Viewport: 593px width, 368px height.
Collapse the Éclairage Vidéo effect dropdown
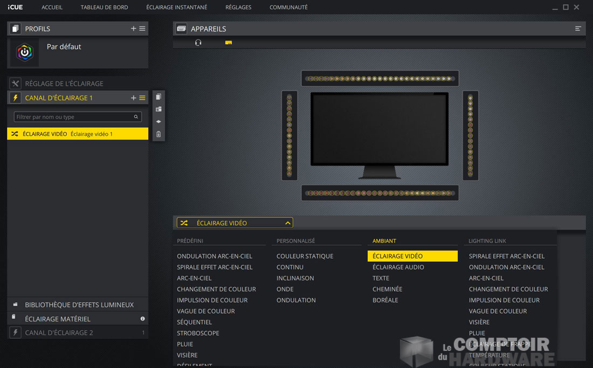tap(288, 223)
